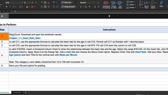The height and width of the screenshot is (95, 168).
Task: Open fill color dropdown arrow
Action: pos(29,7)
